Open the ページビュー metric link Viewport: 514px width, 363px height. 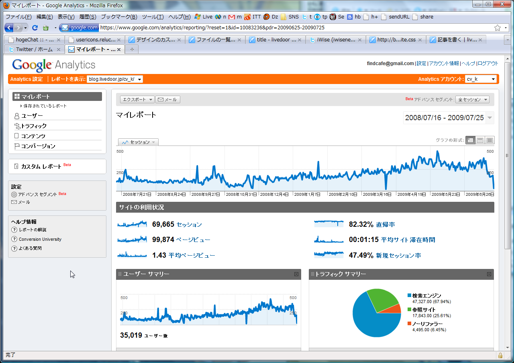193,240
